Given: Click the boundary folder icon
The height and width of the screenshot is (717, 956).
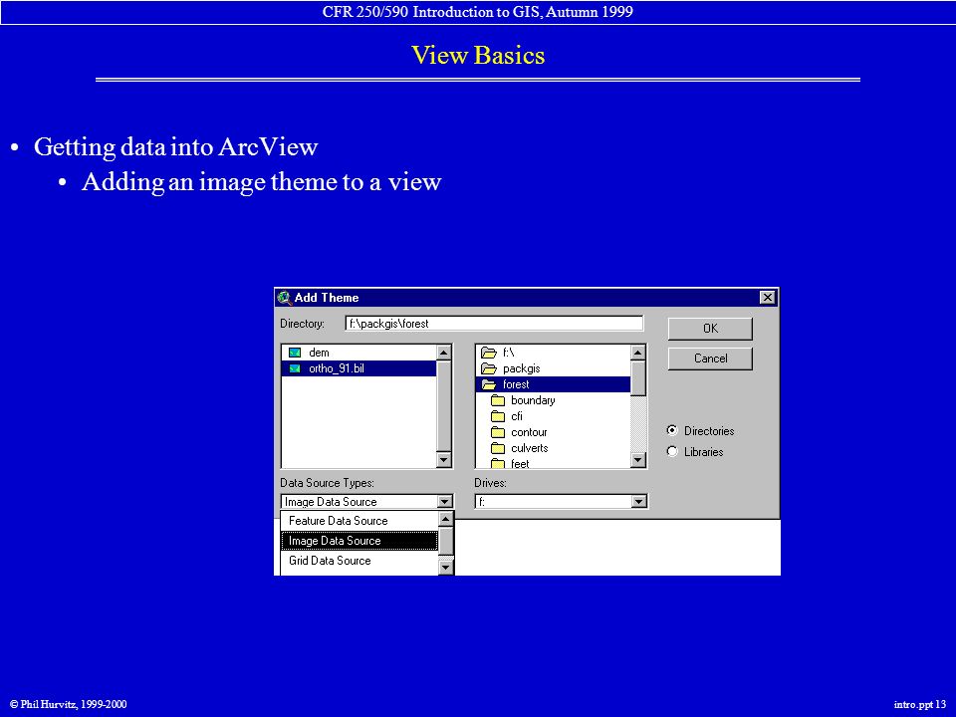Looking at the screenshot, I should tap(498, 400).
